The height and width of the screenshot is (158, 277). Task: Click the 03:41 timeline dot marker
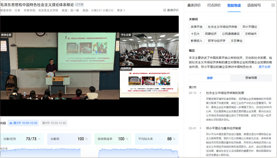point(200,128)
